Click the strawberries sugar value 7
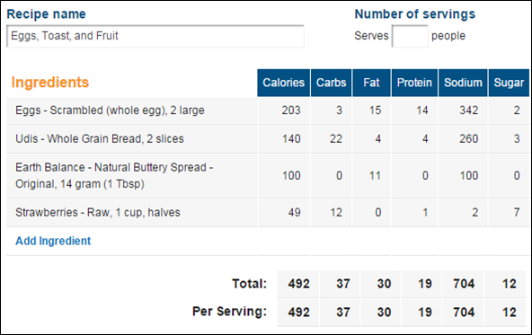 point(517,213)
